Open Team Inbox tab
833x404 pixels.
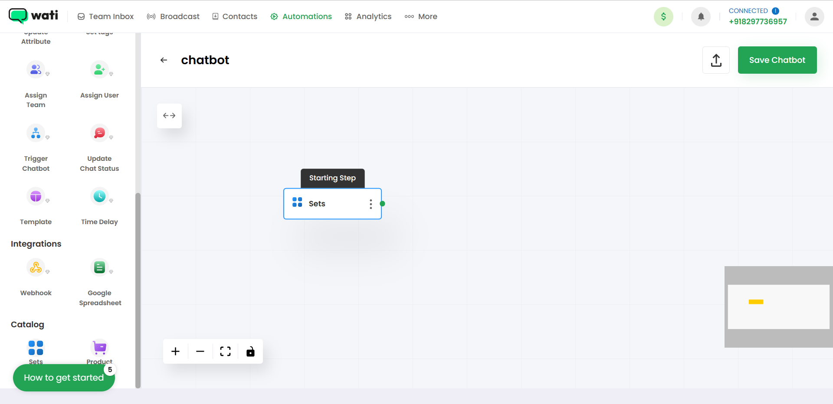point(105,16)
